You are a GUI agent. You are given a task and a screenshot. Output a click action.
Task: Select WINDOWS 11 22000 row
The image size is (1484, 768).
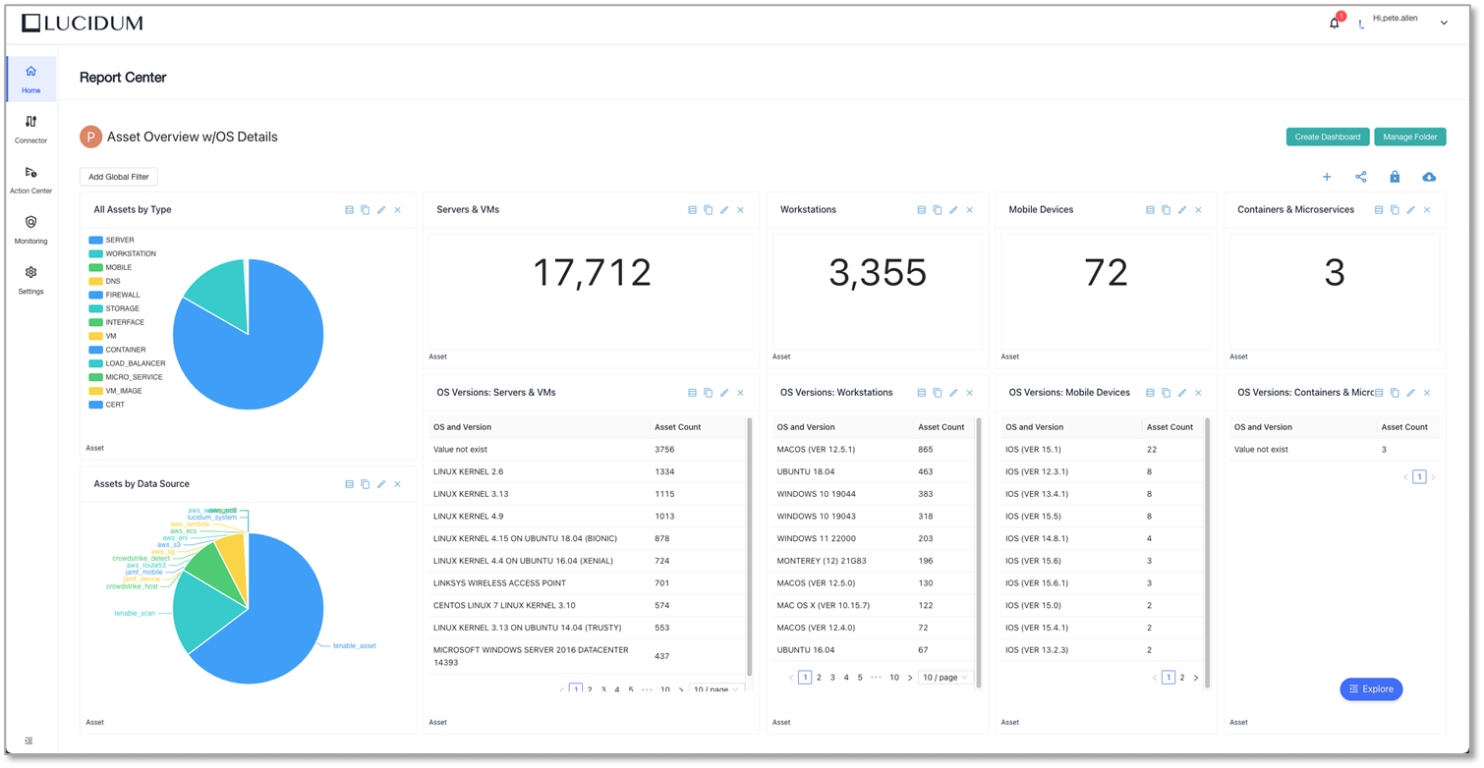pos(873,538)
